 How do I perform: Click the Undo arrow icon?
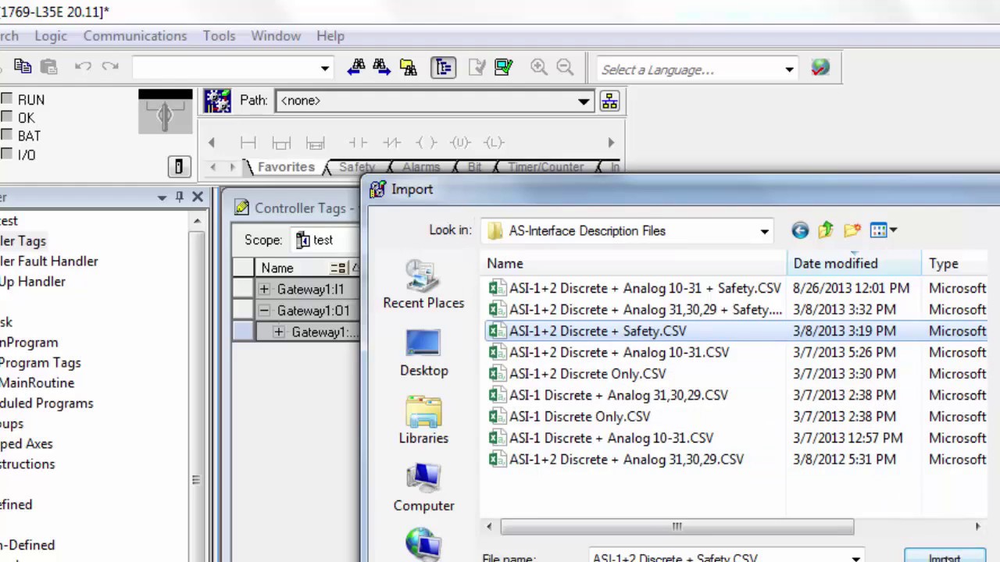click(x=83, y=67)
